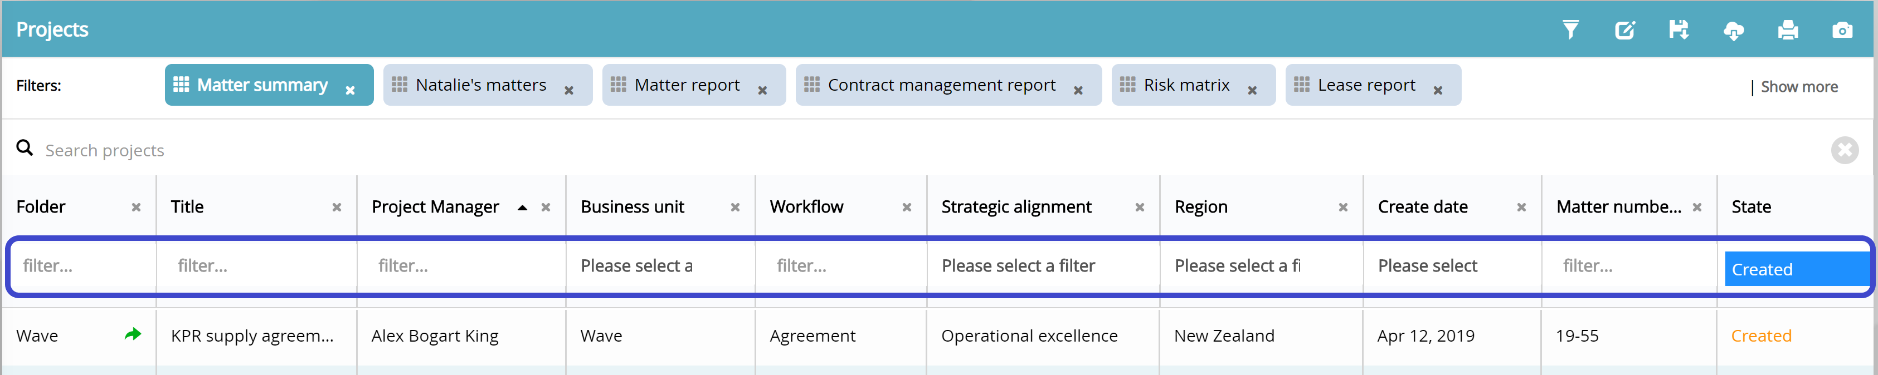The width and height of the screenshot is (1878, 375).
Task: Sort by Project Manager column arrow
Action: (522, 208)
